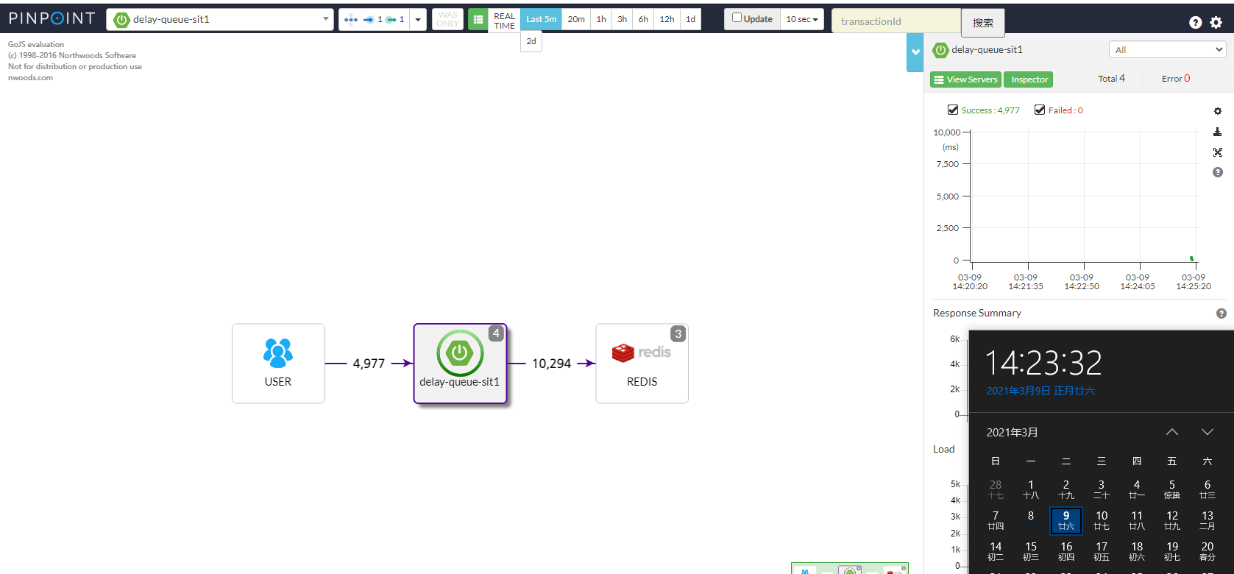Open the delay-queue-sit1 application selector
Screen dimensions: 1234x574
click(220, 19)
